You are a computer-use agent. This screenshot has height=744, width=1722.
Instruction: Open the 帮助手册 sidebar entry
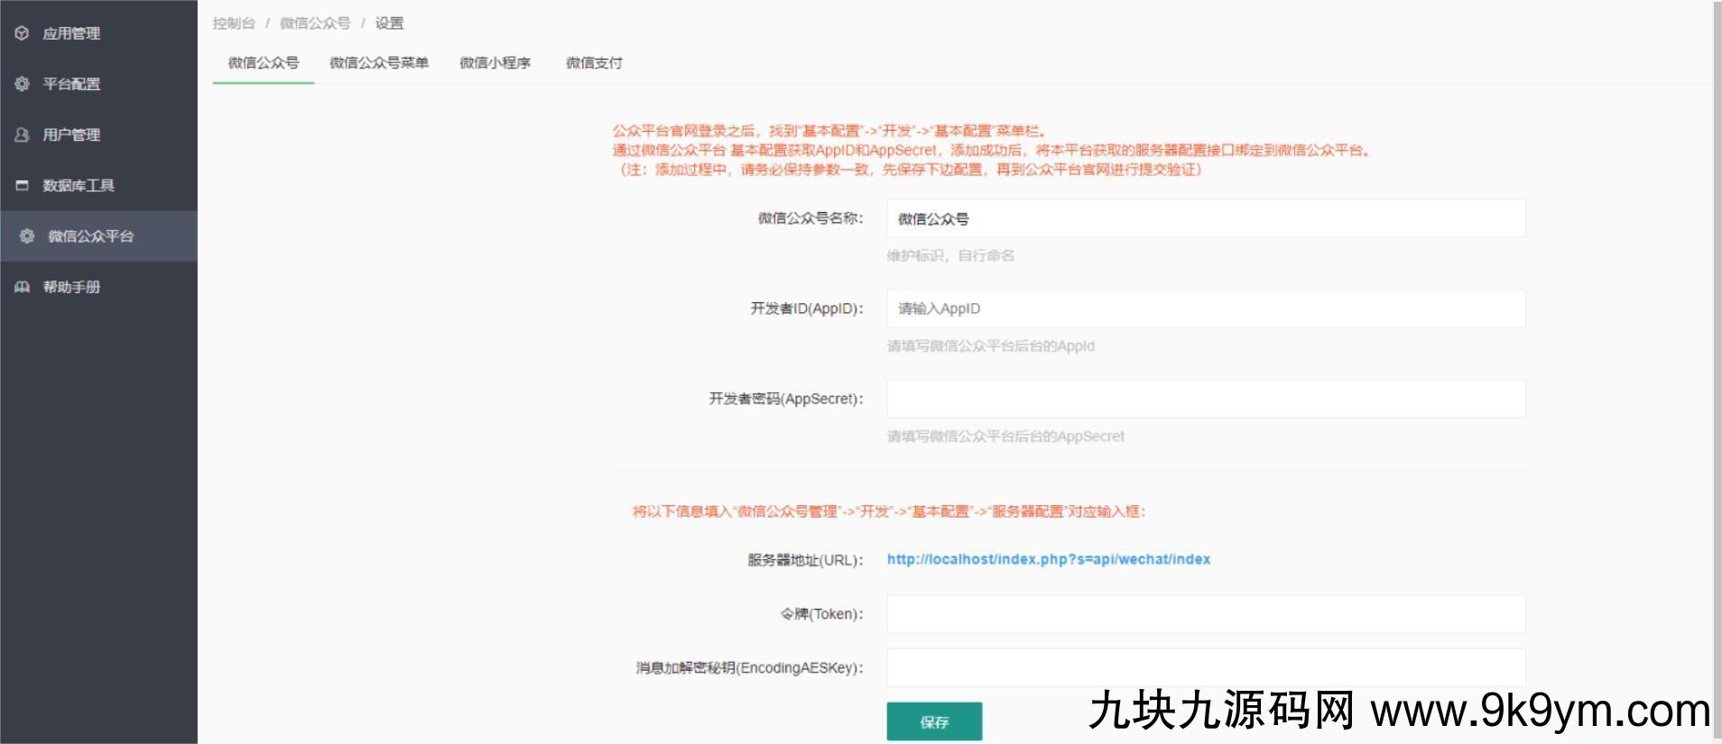[x=71, y=287]
